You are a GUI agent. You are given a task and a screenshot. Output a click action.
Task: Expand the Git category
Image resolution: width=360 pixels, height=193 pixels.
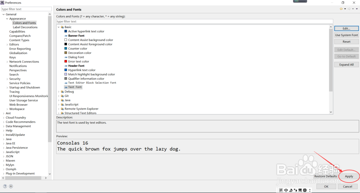[59, 96]
